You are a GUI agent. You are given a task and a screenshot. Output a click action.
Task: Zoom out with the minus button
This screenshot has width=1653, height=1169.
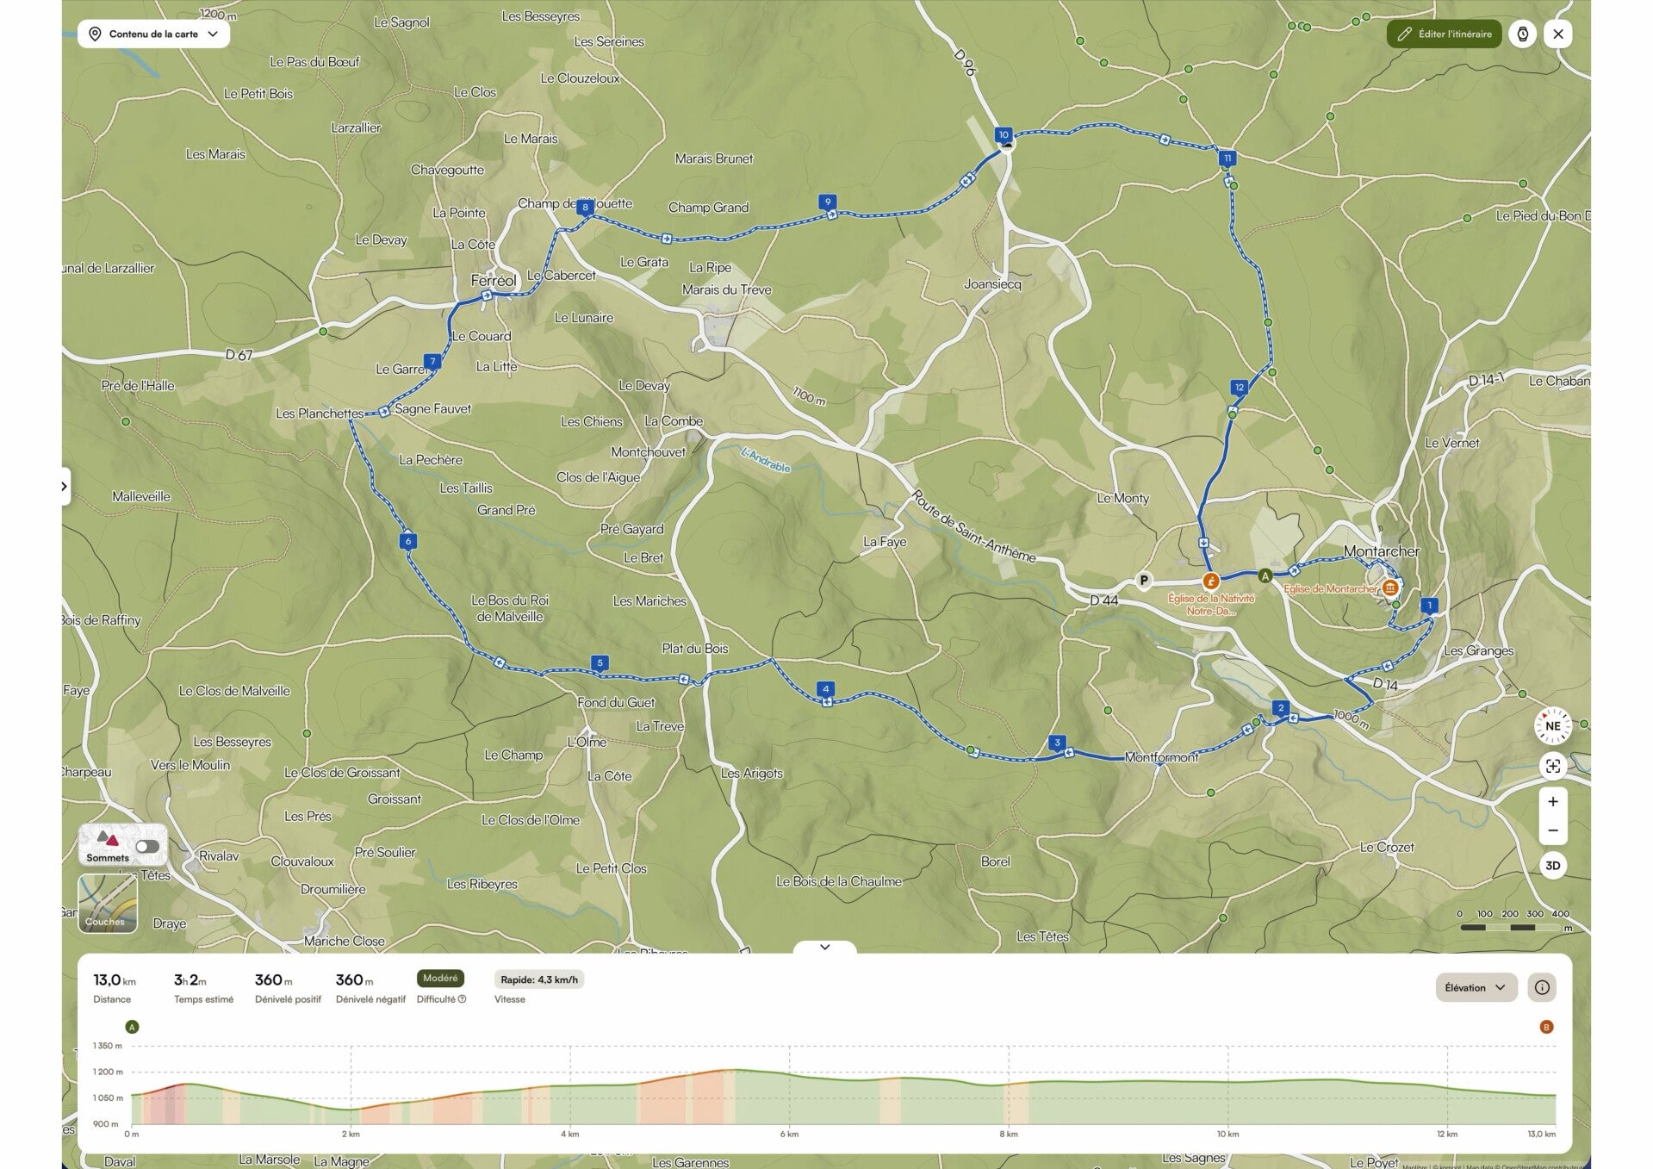1552,830
